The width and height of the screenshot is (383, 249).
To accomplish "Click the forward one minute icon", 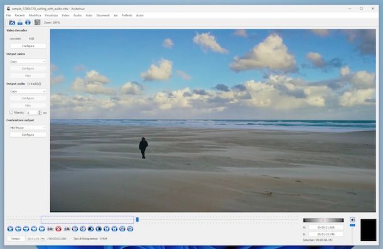I will [130, 229].
